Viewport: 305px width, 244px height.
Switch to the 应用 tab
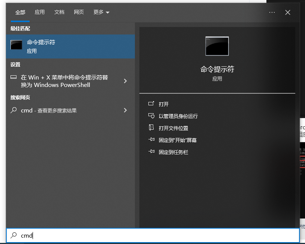click(x=40, y=12)
